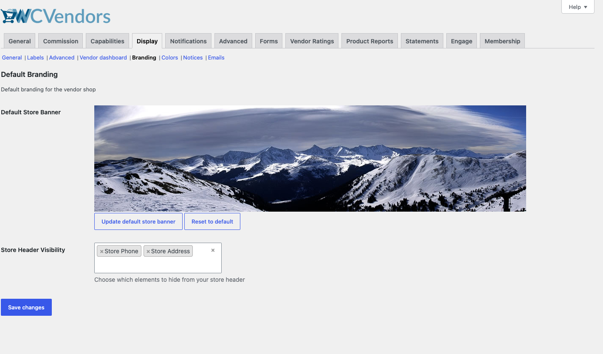The height and width of the screenshot is (354, 603).
Task: Open the Help dropdown
Action: click(578, 7)
